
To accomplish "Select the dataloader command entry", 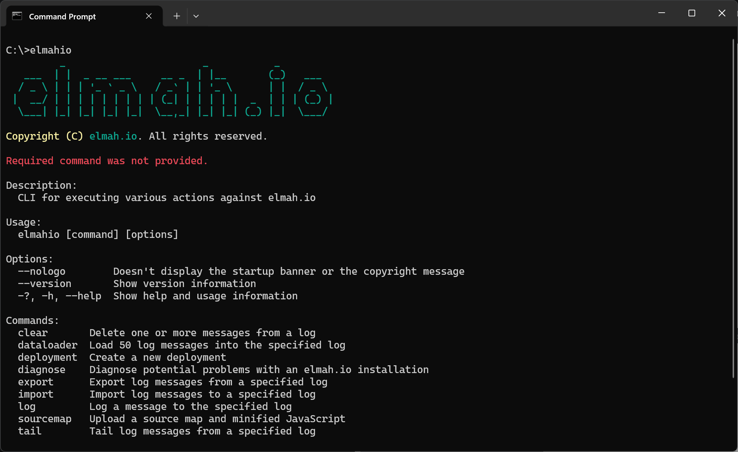I will (48, 345).
